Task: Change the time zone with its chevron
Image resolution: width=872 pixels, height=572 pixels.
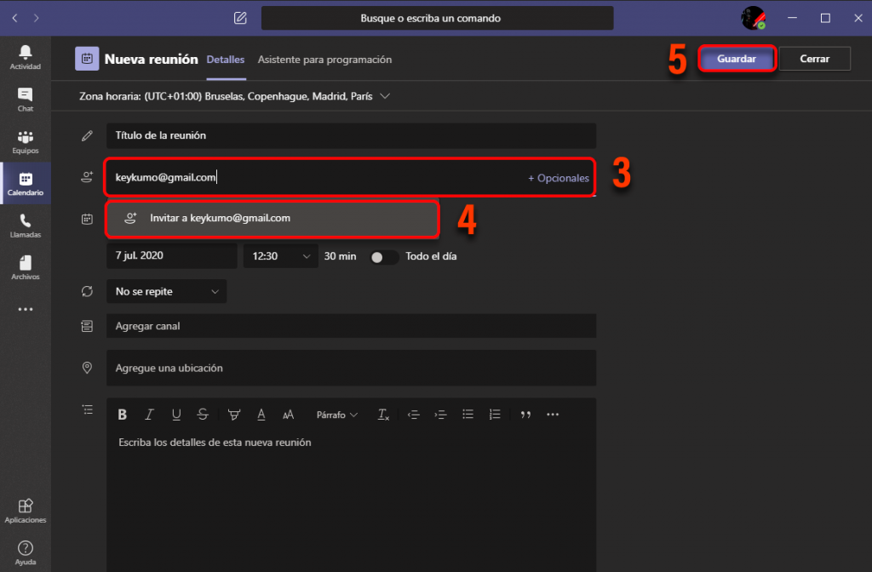Action: click(x=385, y=96)
